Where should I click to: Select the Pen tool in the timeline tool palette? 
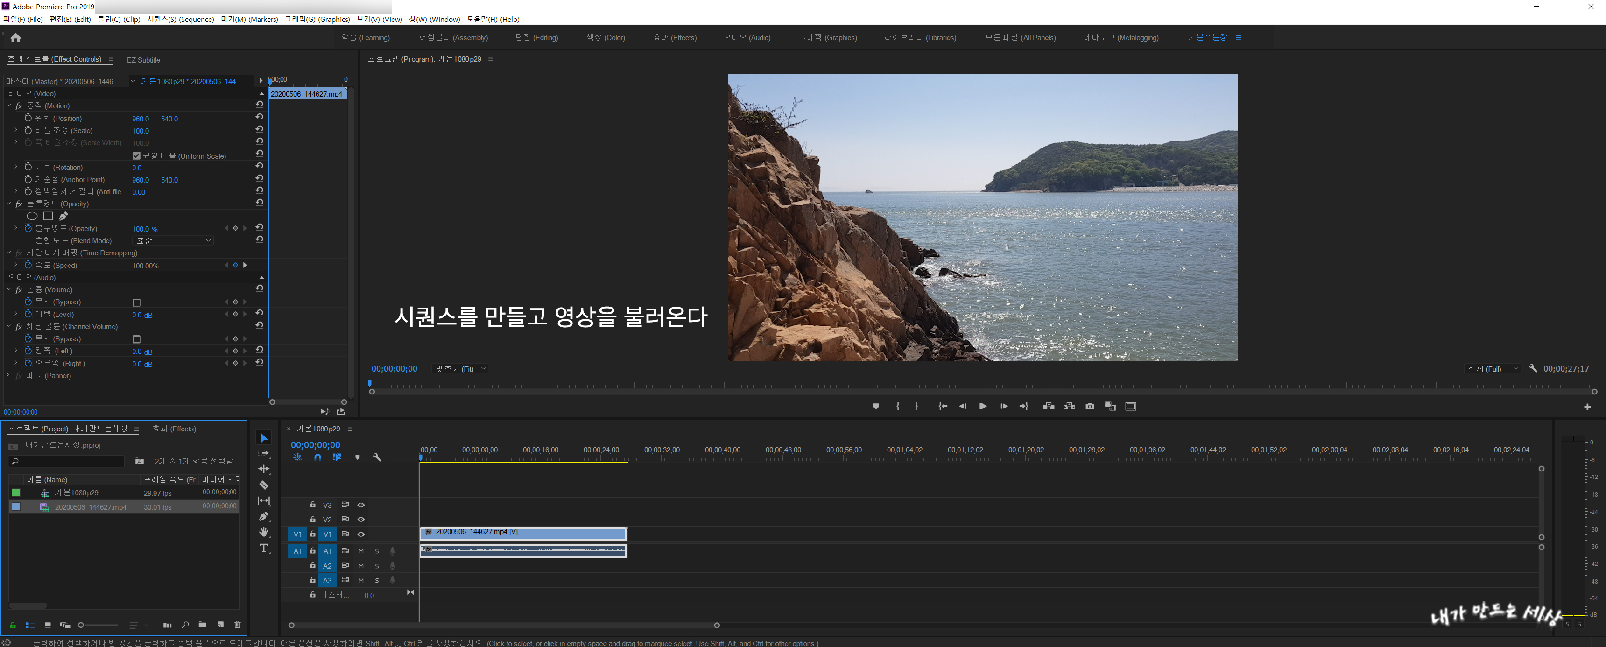click(264, 516)
